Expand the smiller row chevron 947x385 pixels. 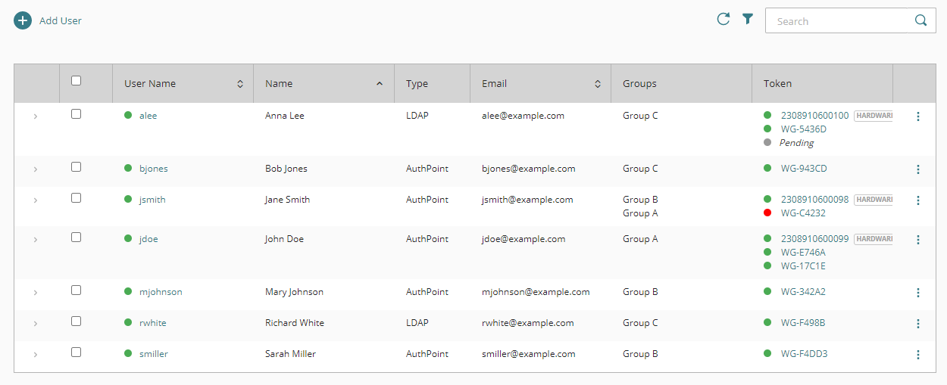pyautogui.click(x=36, y=355)
